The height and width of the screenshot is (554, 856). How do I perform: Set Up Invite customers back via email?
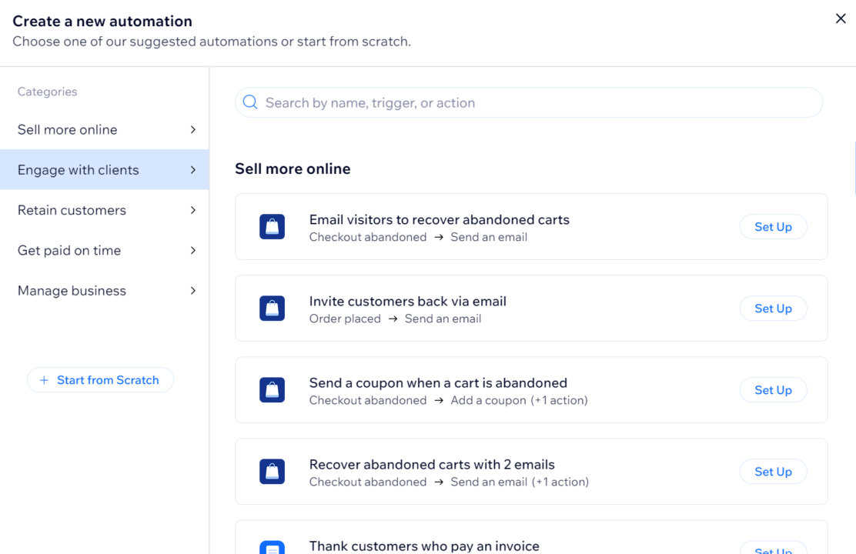coord(773,309)
